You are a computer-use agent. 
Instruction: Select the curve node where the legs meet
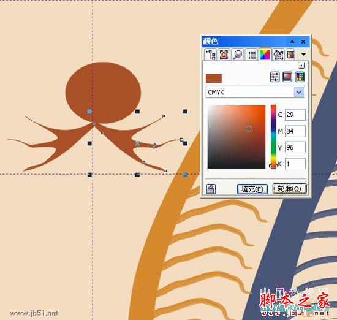click(94, 124)
